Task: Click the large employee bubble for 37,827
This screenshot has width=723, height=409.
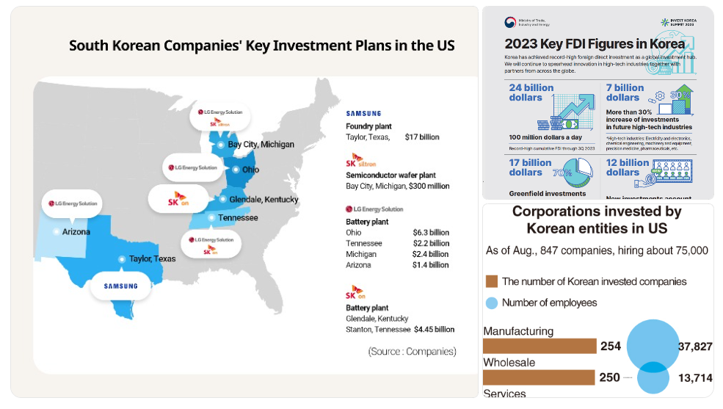Action: [x=653, y=345]
